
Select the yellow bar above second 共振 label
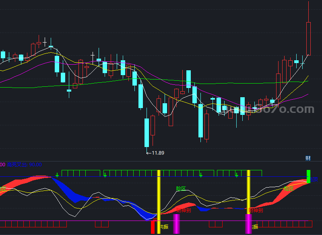(248, 192)
